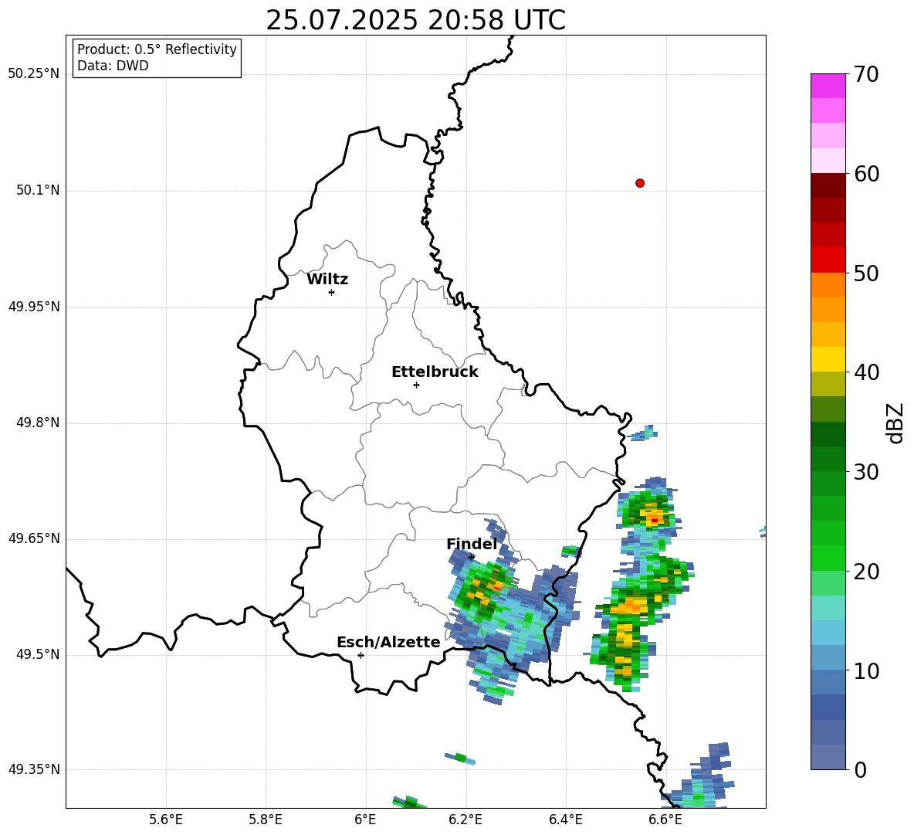Click the 6.2°E longitude label
Image resolution: width=914 pixels, height=835 pixels.
465,820
